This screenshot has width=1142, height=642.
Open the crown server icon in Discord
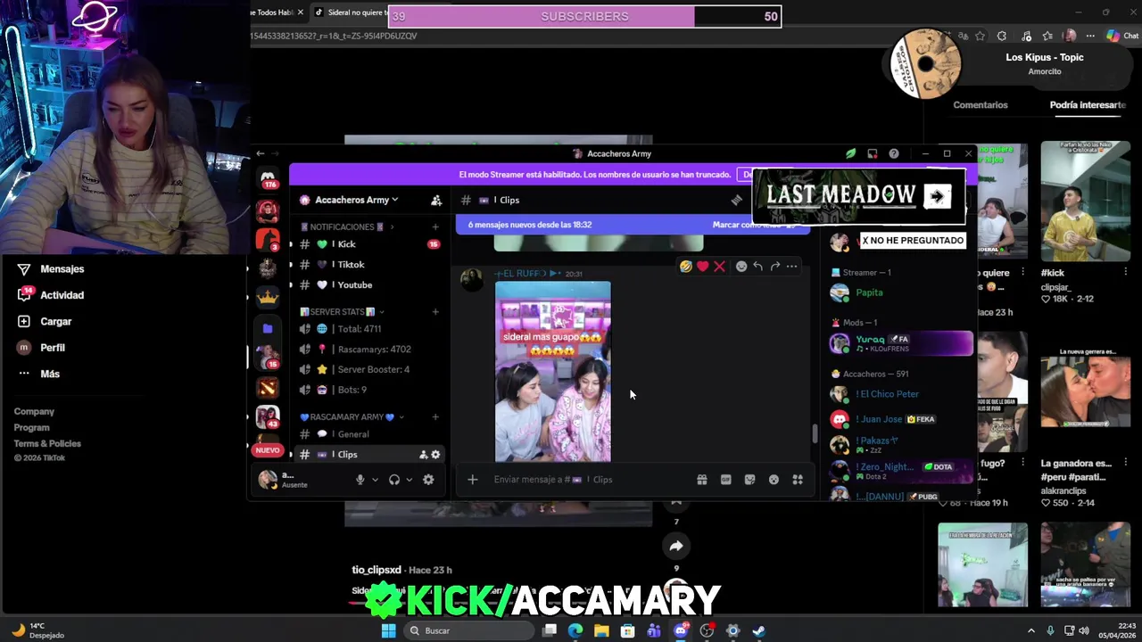268,297
